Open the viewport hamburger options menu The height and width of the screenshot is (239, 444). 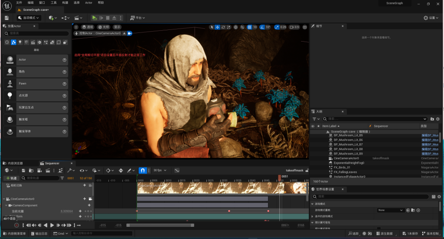(76, 27)
